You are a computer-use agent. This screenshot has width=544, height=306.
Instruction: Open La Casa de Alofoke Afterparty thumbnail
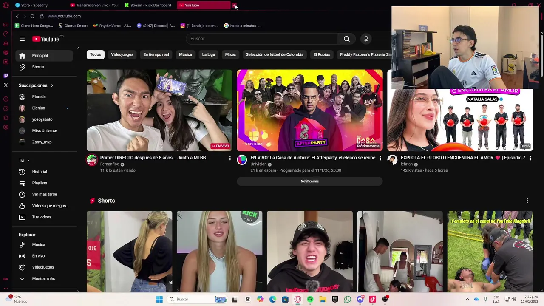(x=310, y=110)
